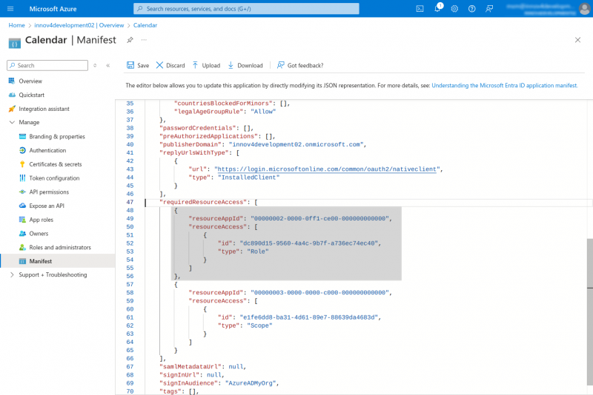Click Got feedback? in toolbar

pos(300,65)
